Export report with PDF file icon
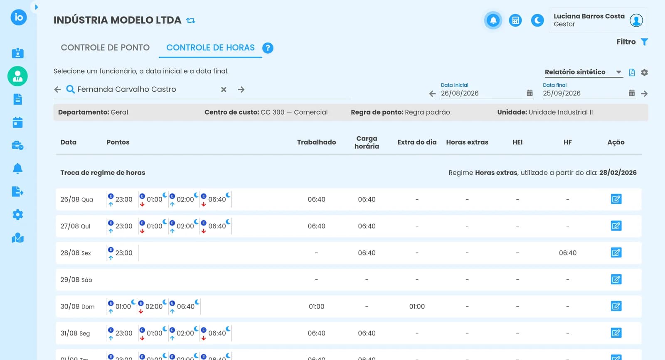This screenshot has height=360, width=665. (632, 72)
